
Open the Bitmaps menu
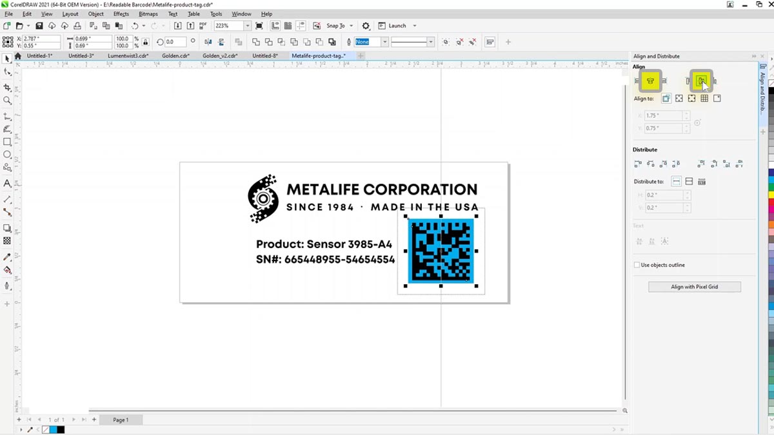(x=148, y=14)
